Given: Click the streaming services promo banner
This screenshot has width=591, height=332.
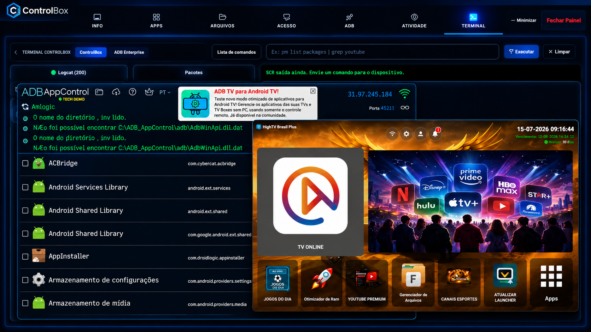Looking at the screenshot, I should click(x=470, y=201).
